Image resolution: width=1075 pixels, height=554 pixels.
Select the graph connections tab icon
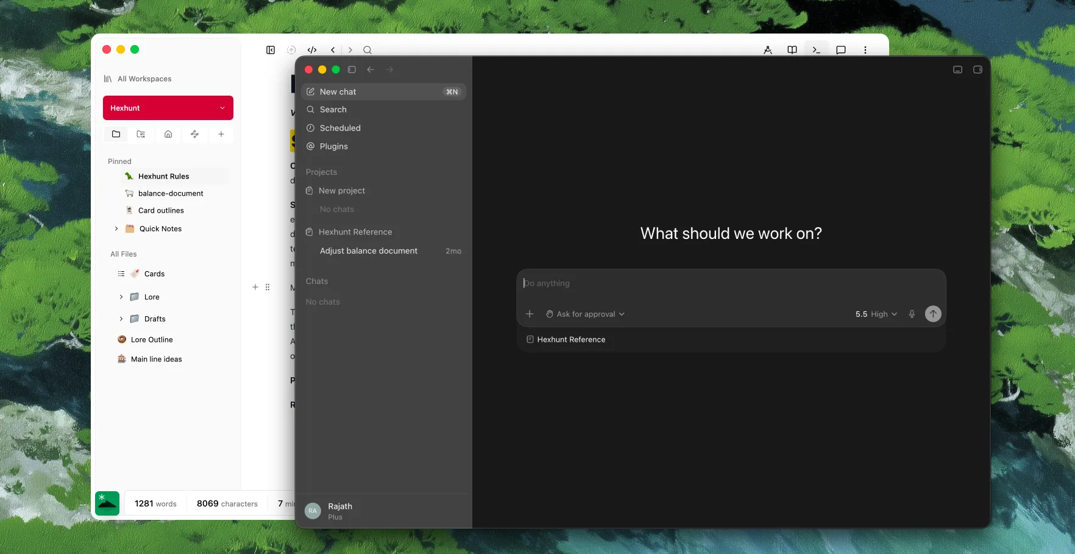pyautogui.click(x=194, y=134)
